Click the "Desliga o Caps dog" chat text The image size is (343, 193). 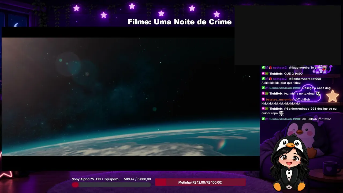[316, 88]
